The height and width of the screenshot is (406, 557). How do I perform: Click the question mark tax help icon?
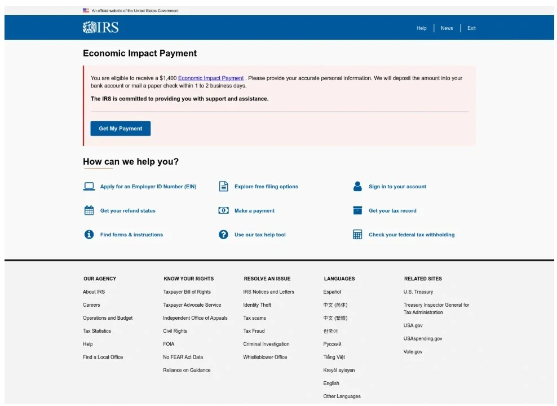224,235
